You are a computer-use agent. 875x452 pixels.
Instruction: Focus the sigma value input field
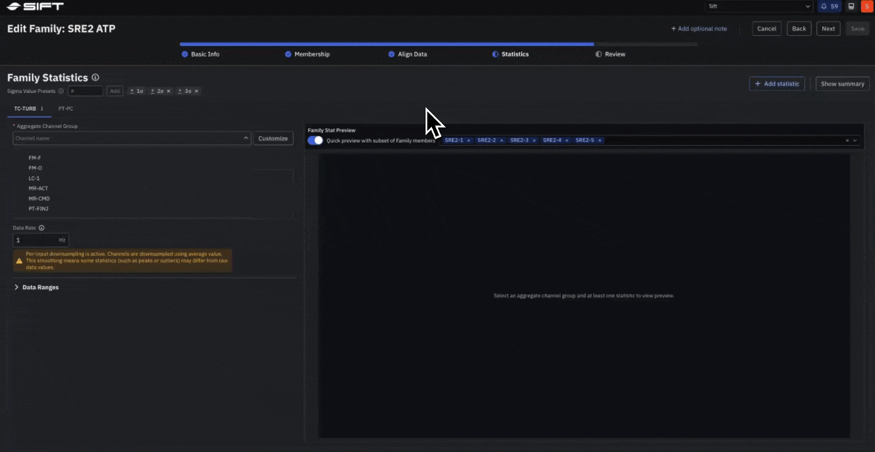(x=85, y=91)
